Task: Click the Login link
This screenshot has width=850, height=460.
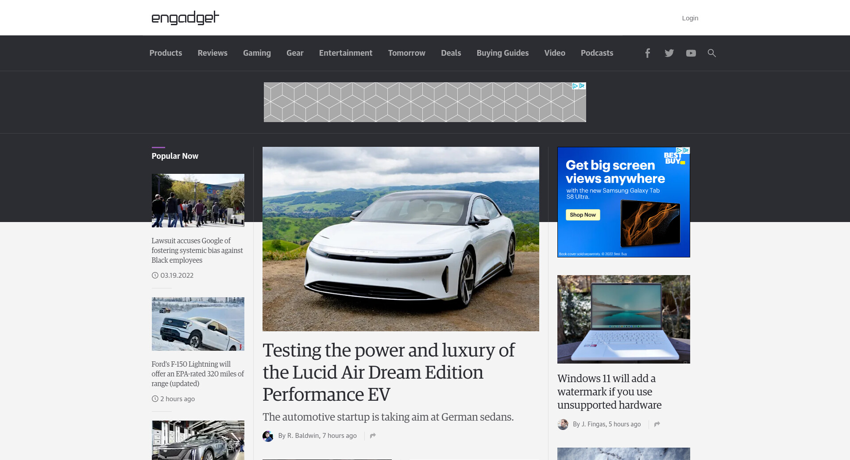Action: click(690, 18)
